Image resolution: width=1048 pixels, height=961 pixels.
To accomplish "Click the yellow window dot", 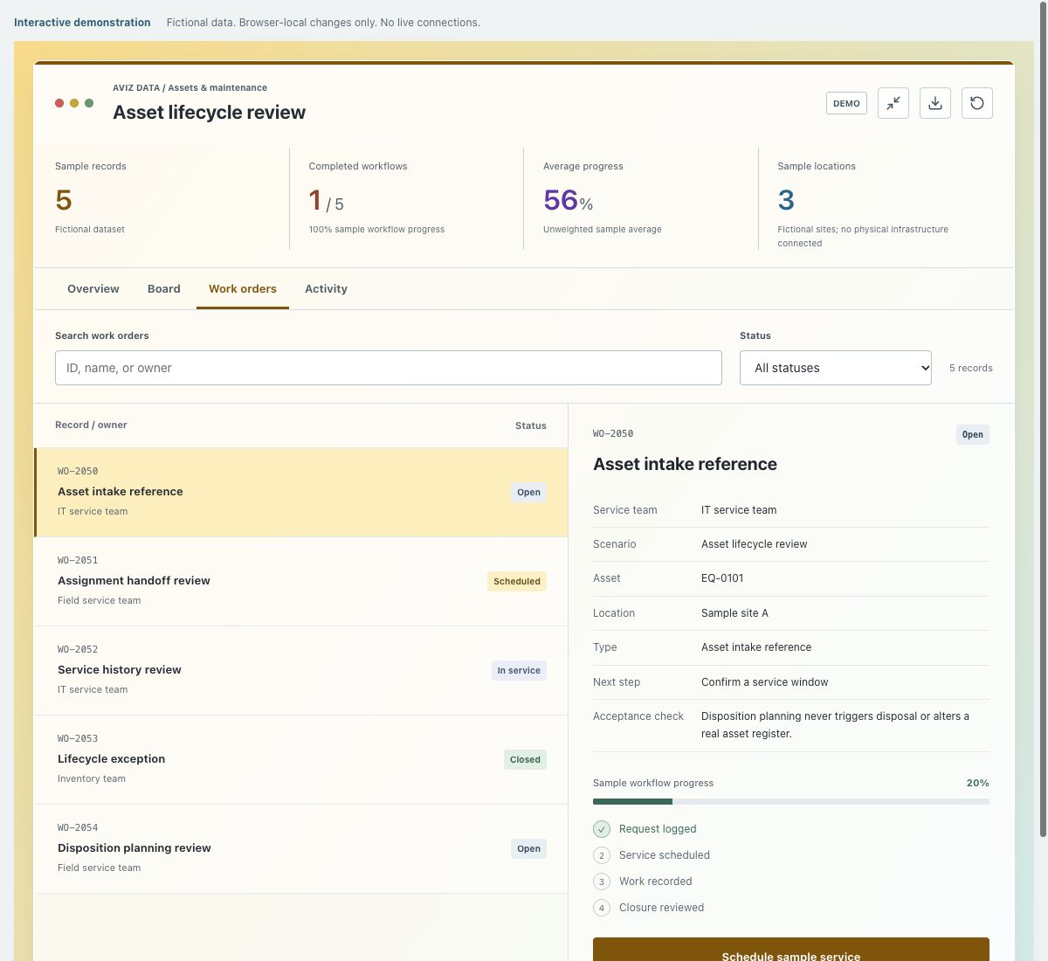I will (x=74, y=103).
